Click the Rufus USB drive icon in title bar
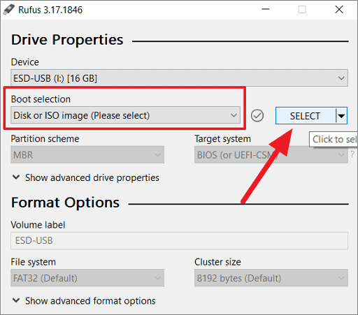The image size is (358, 315). (x=9, y=10)
